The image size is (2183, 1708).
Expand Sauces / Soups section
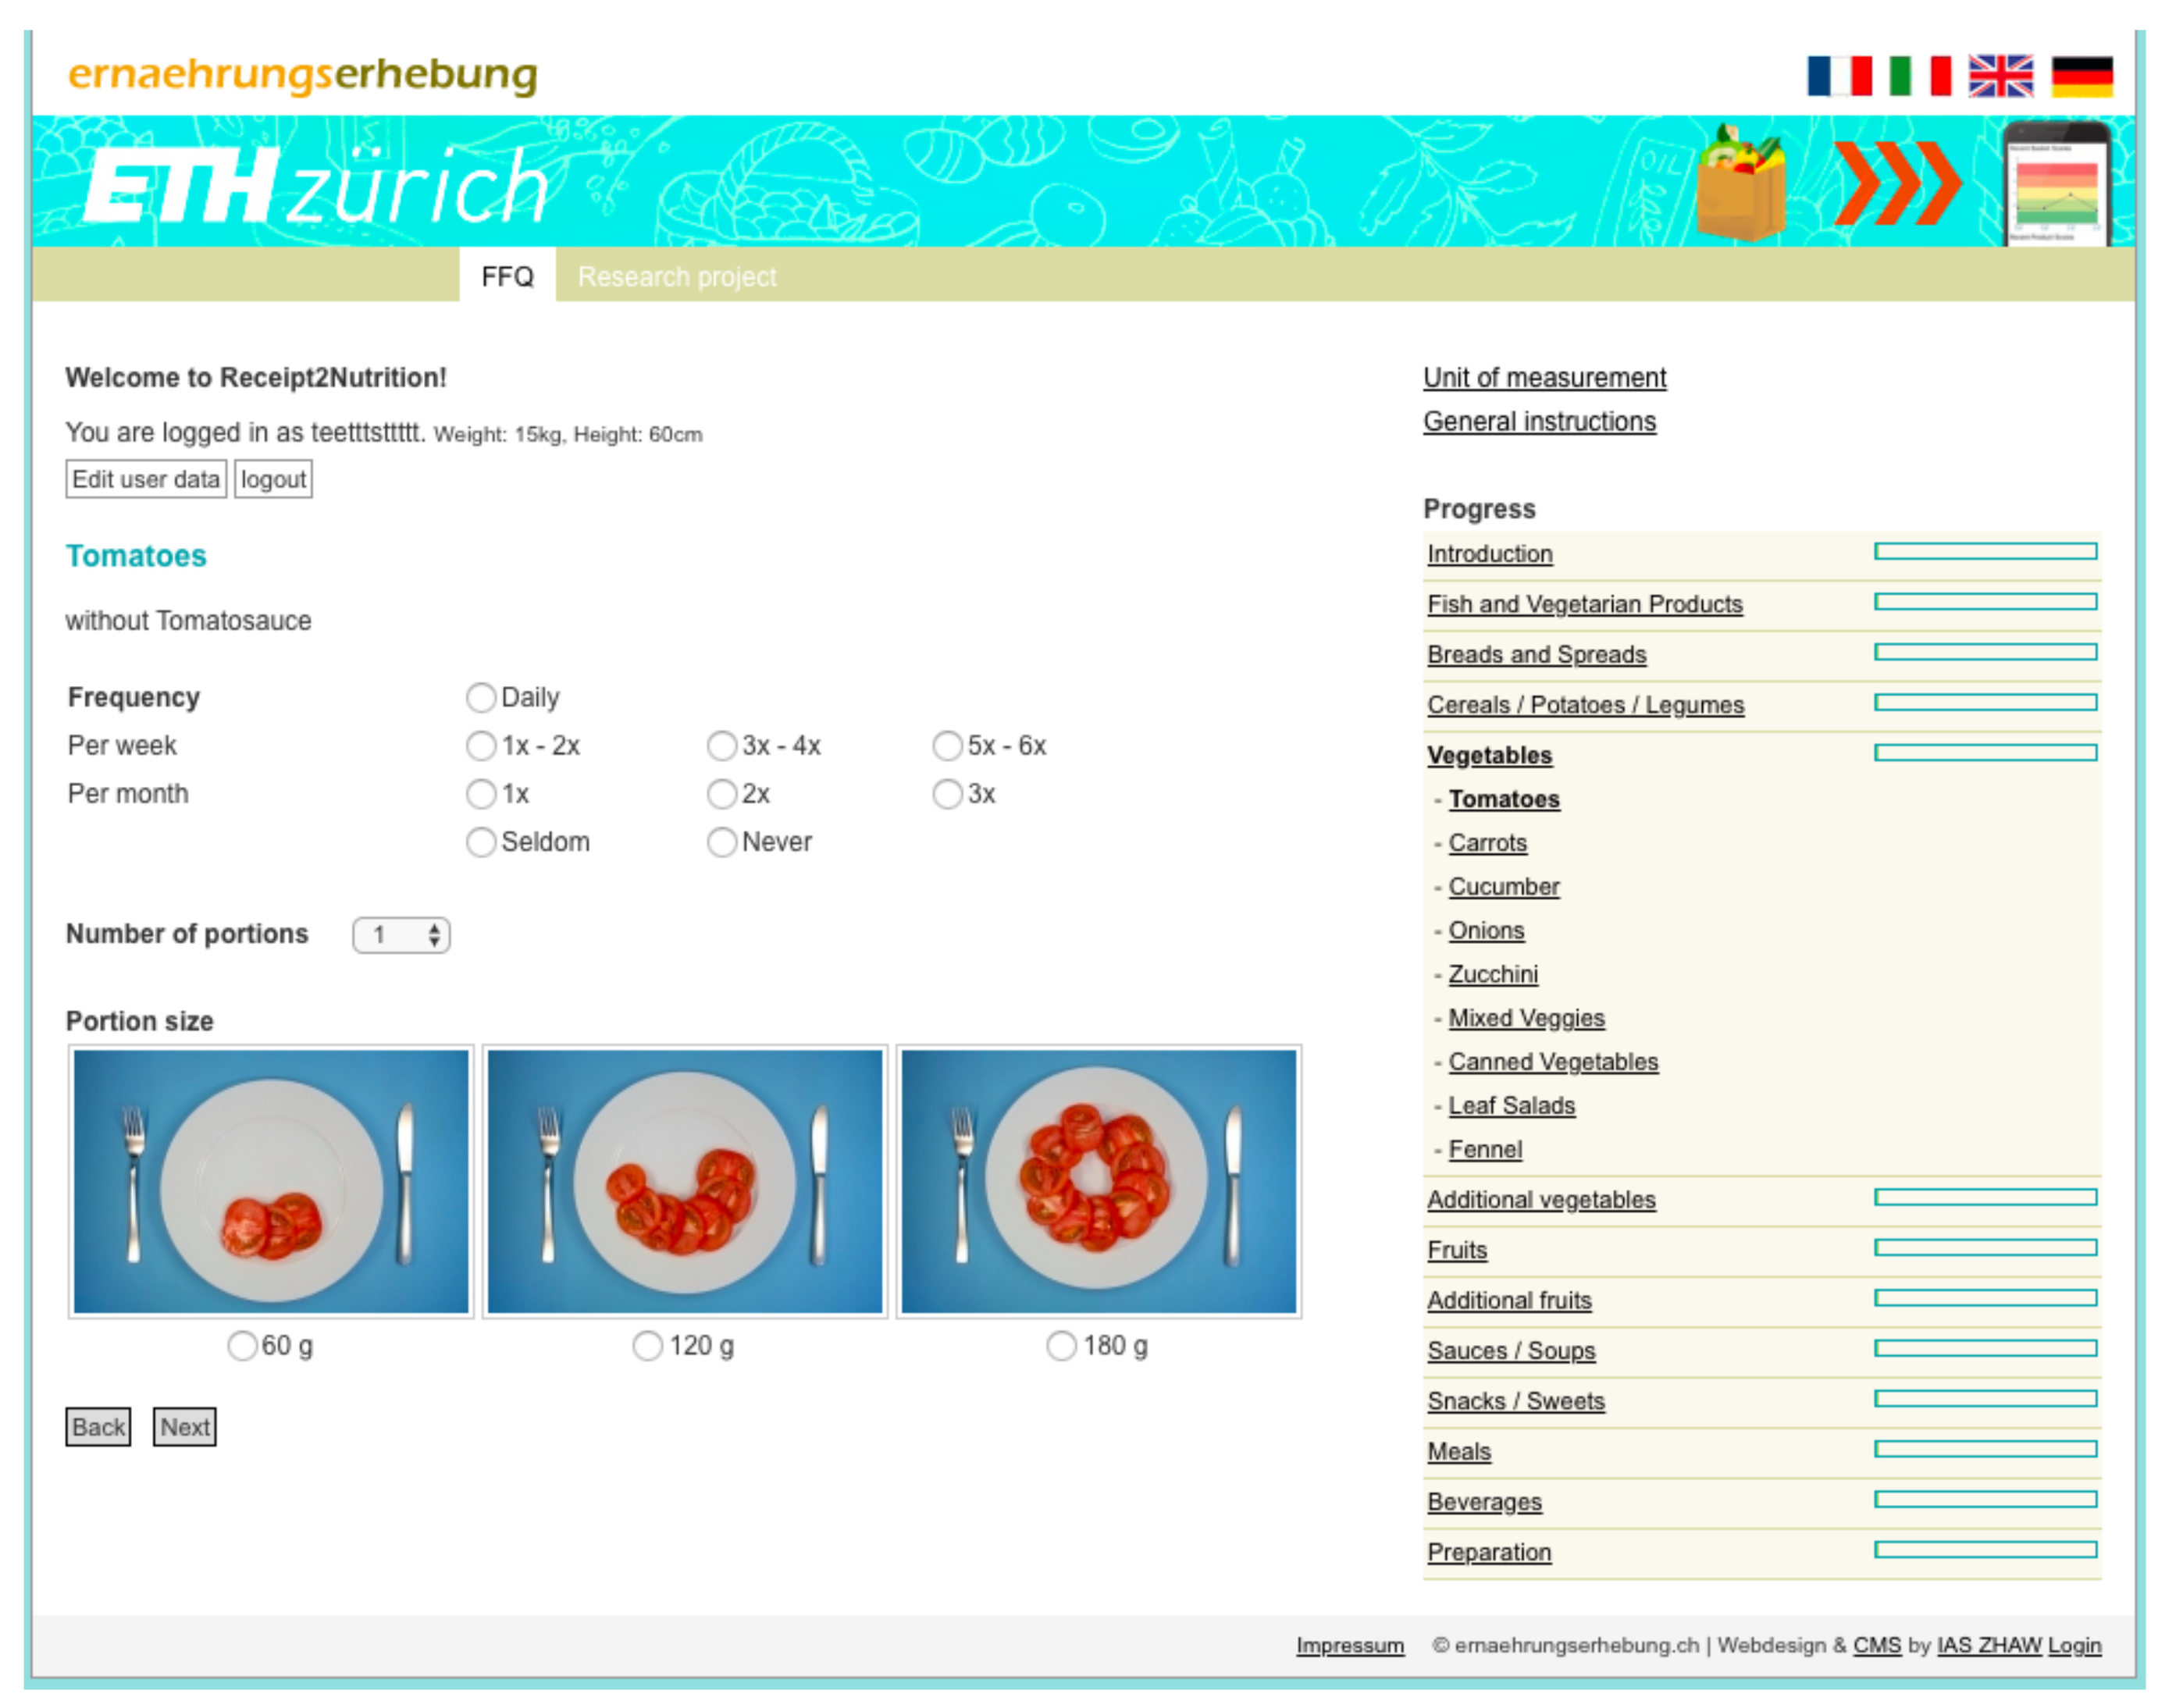(x=1511, y=1351)
